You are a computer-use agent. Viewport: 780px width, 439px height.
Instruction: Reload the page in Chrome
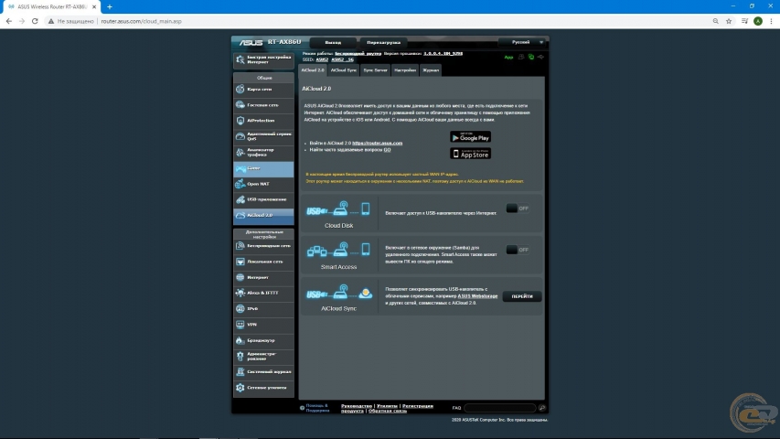click(x=35, y=21)
